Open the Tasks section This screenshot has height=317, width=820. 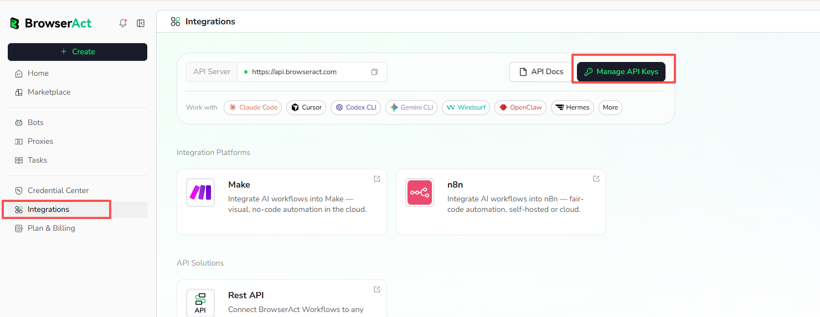pyautogui.click(x=78, y=160)
